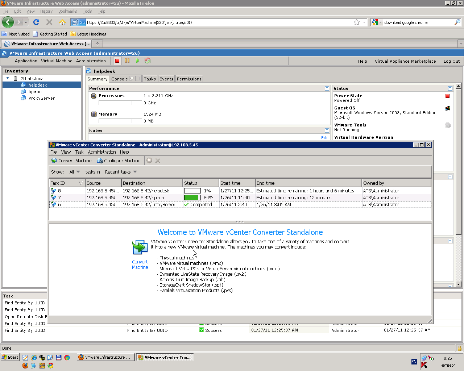Click Configure Machine in Converter toolbar
464x371 pixels.
click(x=119, y=161)
